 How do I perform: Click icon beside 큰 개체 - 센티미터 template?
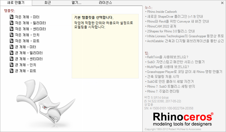click(x=11, y=59)
